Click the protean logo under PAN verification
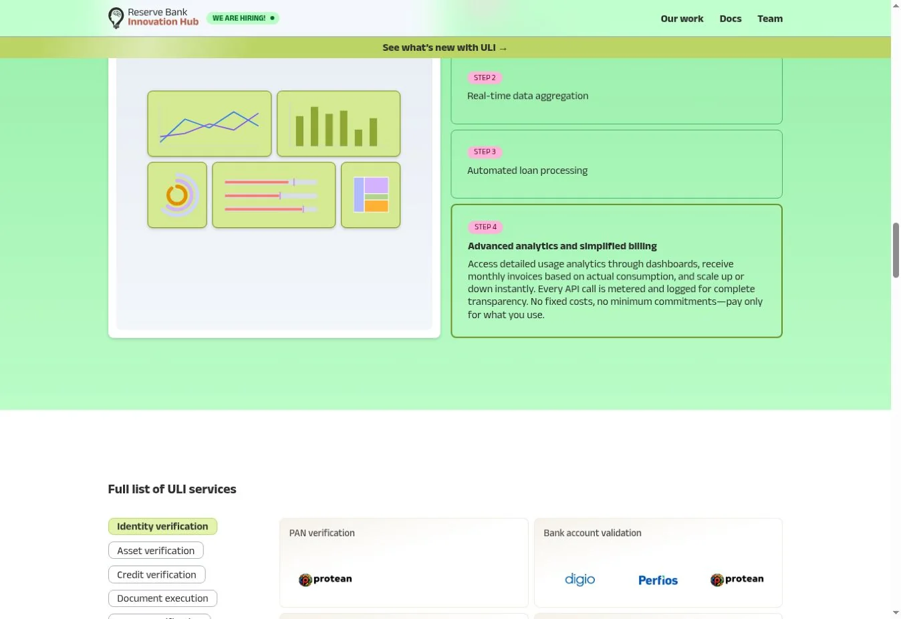The image size is (901, 619). click(326, 580)
